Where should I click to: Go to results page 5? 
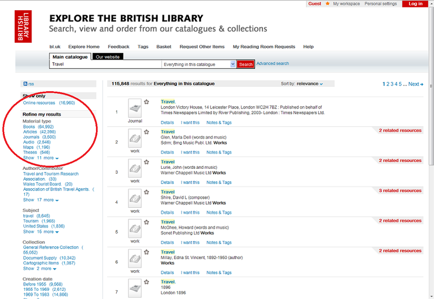400,84
